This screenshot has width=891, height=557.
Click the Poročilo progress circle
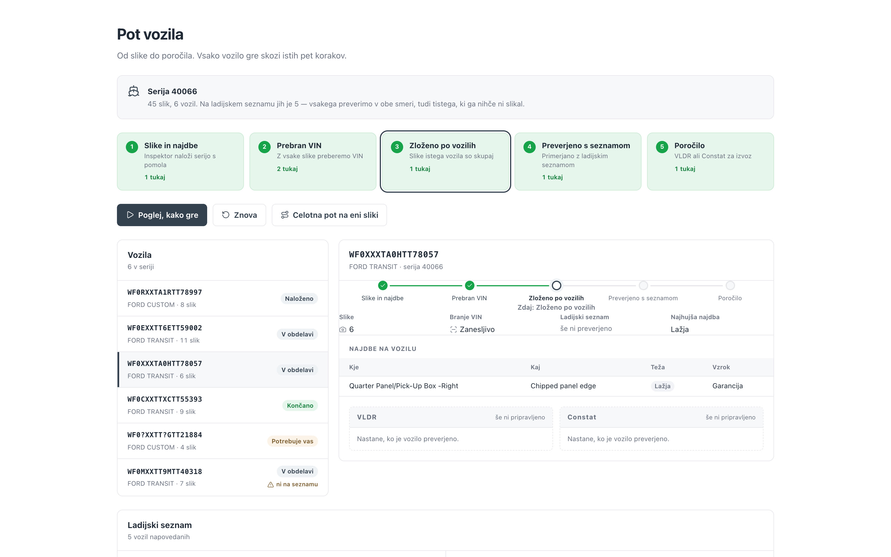click(730, 285)
